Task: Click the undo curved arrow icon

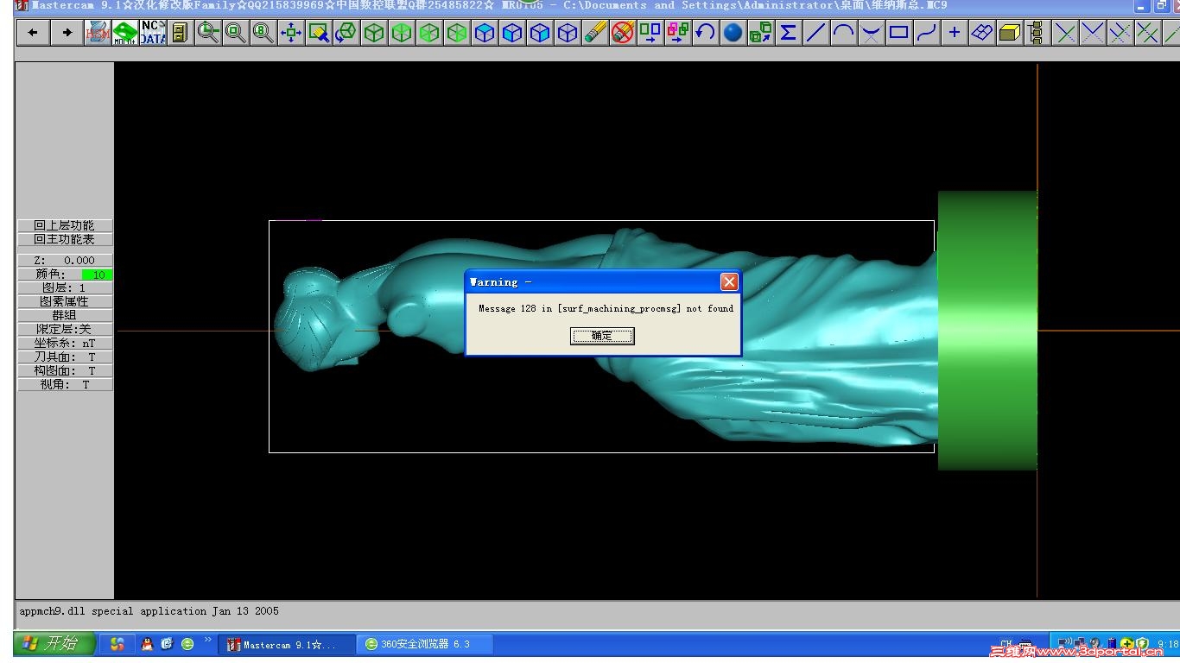Action: (x=705, y=33)
